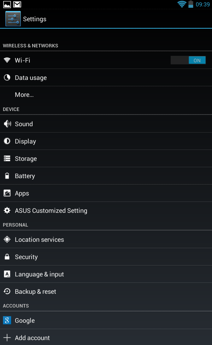212x345 pixels.
Task: Turn off the Wi-Fi switch
Action: click(188, 60)
